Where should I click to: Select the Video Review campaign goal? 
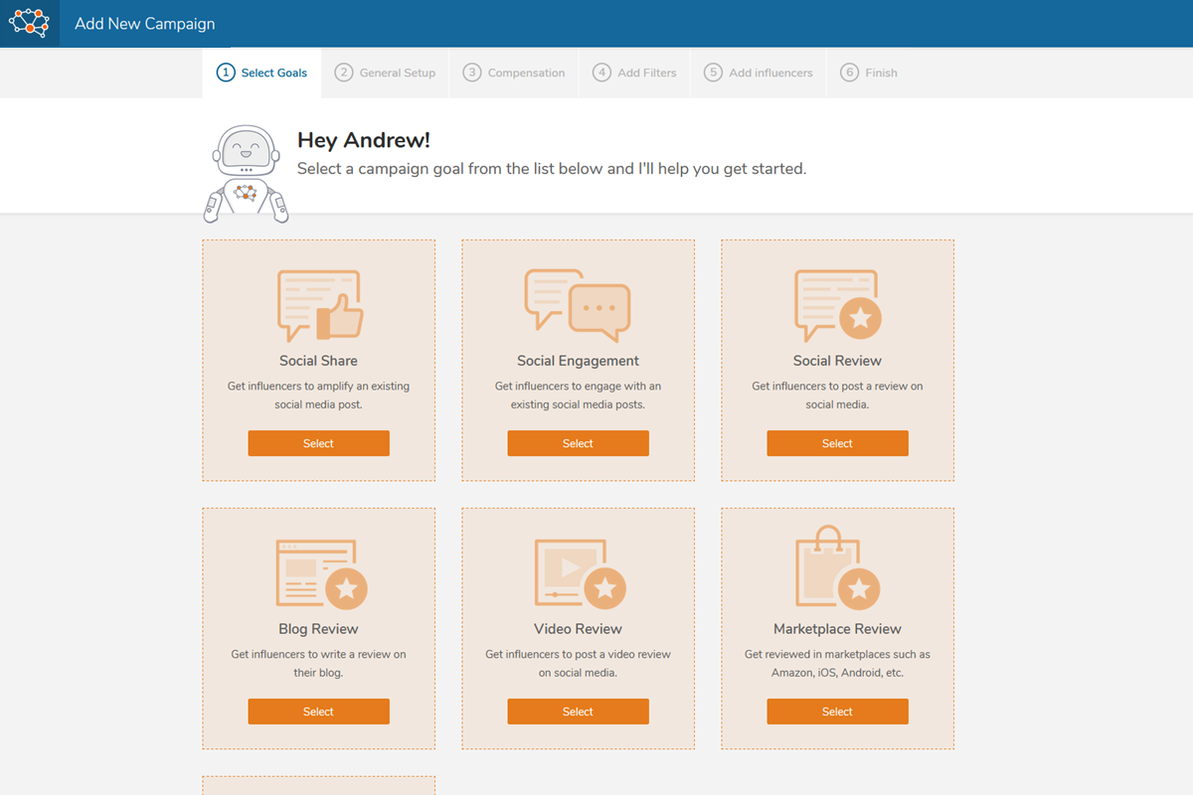click(x=578, y=712)
